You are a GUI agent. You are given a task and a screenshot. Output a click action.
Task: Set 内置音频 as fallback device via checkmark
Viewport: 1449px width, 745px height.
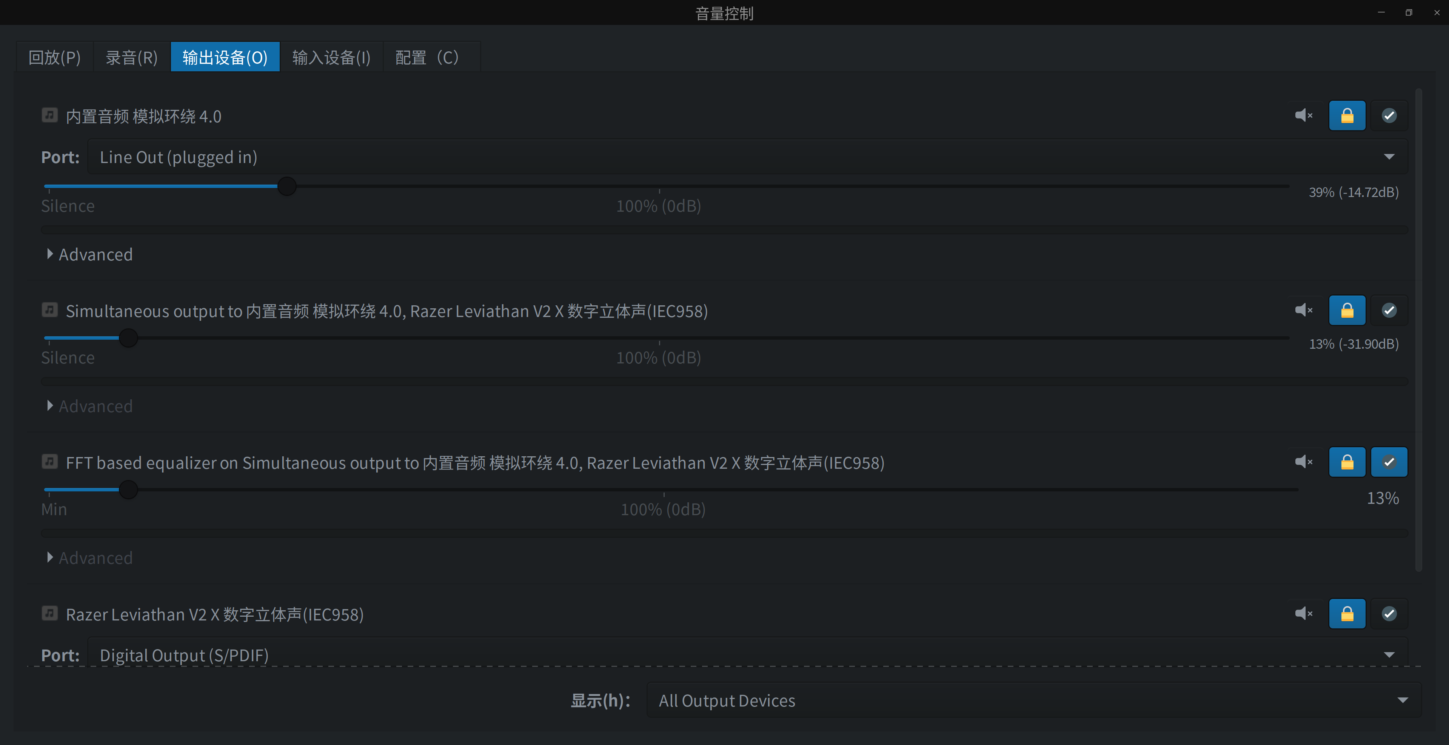pos(1389,115)
